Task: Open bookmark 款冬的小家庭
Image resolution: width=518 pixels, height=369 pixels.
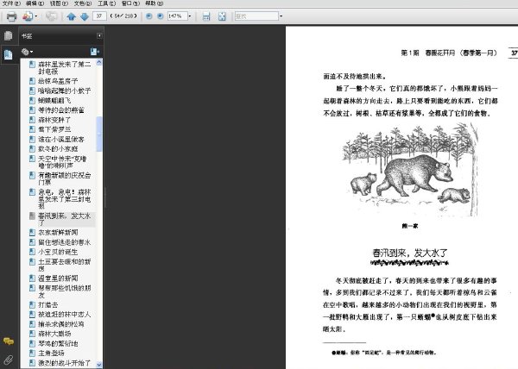Action: 58,149
